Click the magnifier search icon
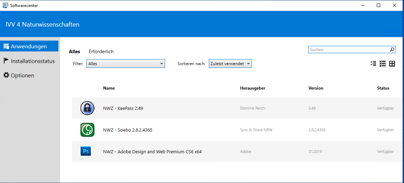 pos(392,50)
